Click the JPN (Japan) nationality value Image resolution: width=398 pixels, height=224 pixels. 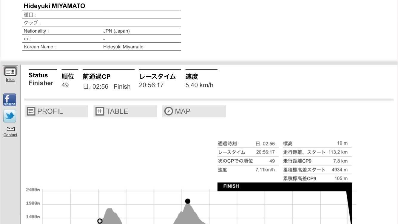(116, 31)
